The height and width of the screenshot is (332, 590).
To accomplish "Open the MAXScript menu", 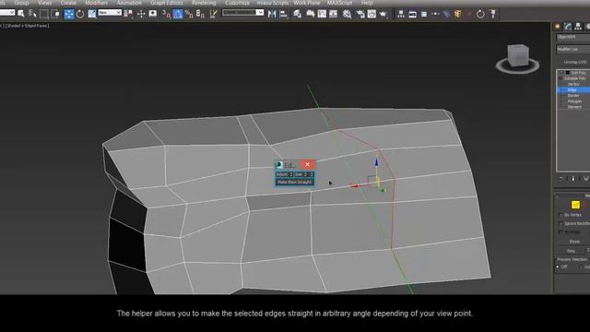I will tap(340, 3).
